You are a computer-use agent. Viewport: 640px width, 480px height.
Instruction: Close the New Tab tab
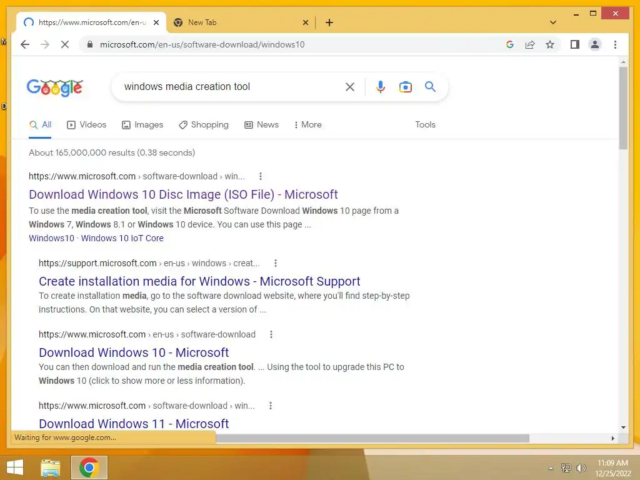[x=305, y=22]
